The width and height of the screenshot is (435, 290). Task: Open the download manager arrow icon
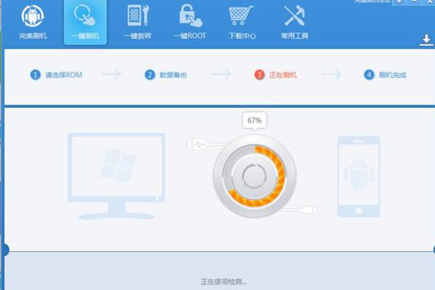[426, 41]
